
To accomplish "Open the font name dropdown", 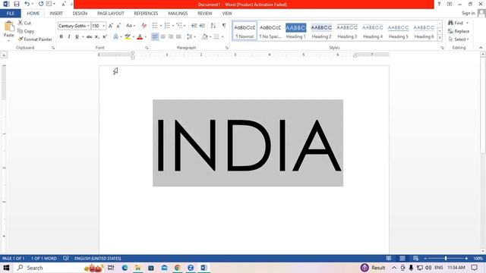I will point(88,26).
